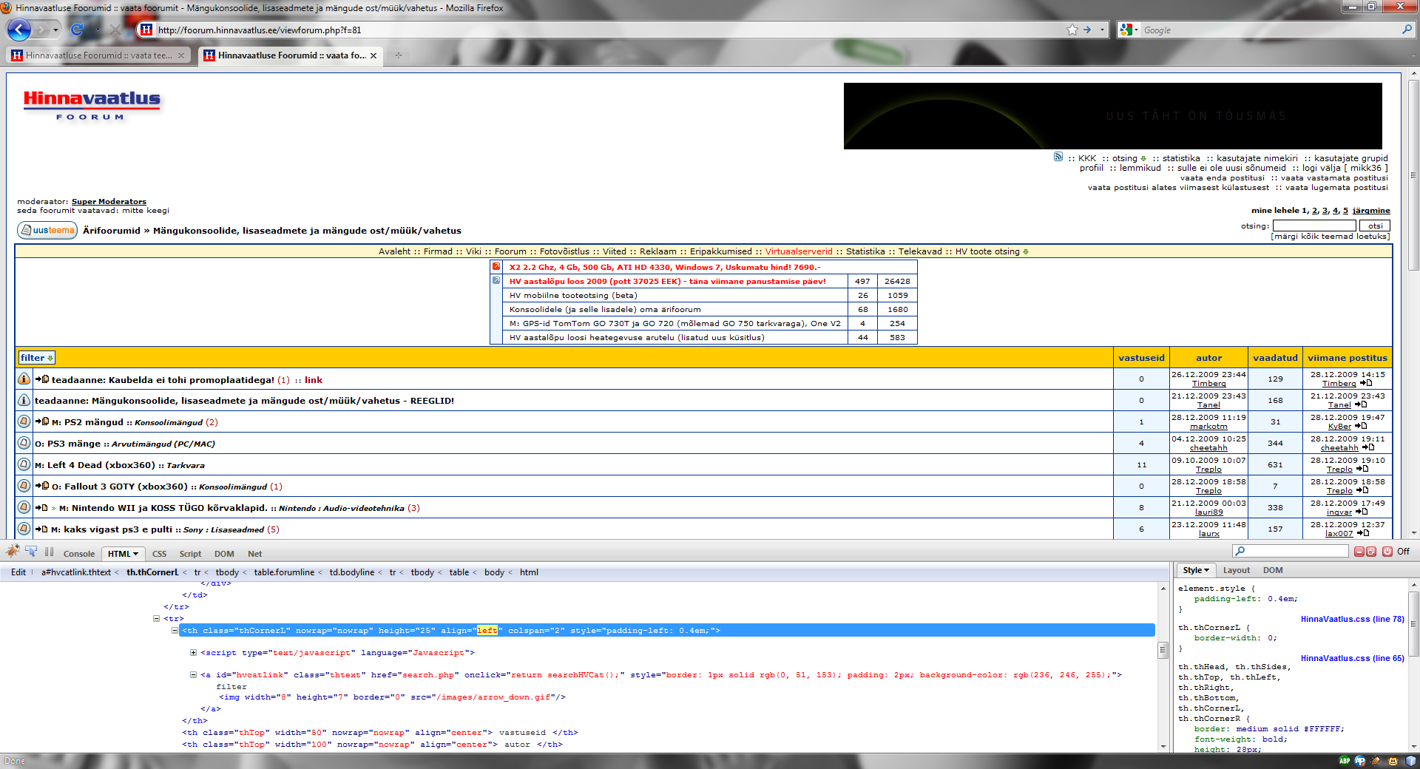Go to next page via 'järgmine' link
Viewport: 1420px width, 769px height.
point(1371,211)
